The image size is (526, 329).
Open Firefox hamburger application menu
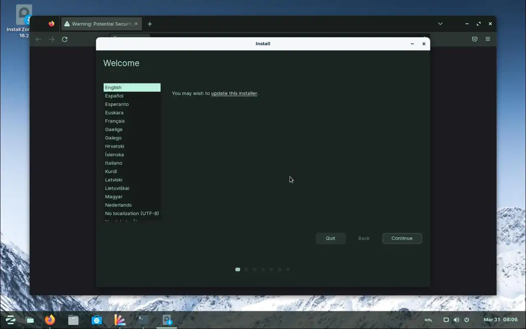pyautogui.click(x=488, y=39)
